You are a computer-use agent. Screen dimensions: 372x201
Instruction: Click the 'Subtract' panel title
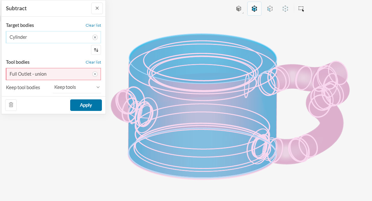pos(16,8)
